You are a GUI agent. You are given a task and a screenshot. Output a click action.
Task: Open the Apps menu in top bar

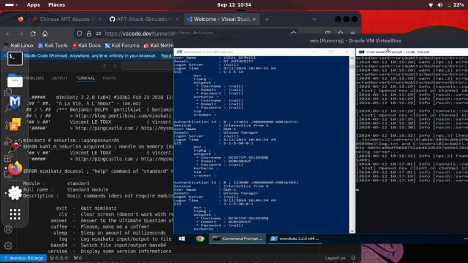(33, 4)
